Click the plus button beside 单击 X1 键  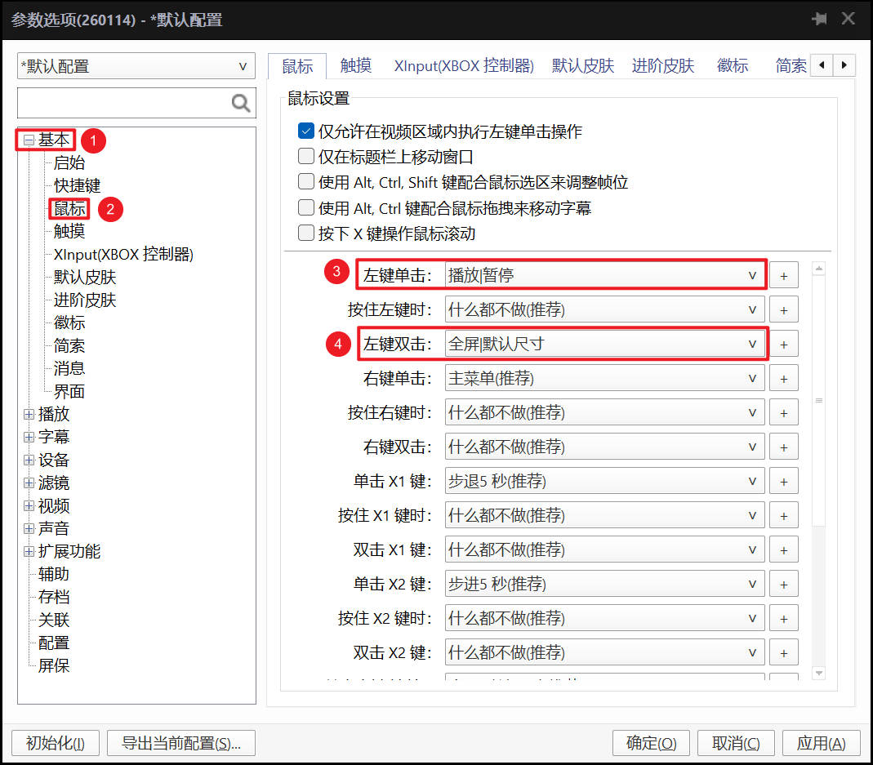[784, 482]
